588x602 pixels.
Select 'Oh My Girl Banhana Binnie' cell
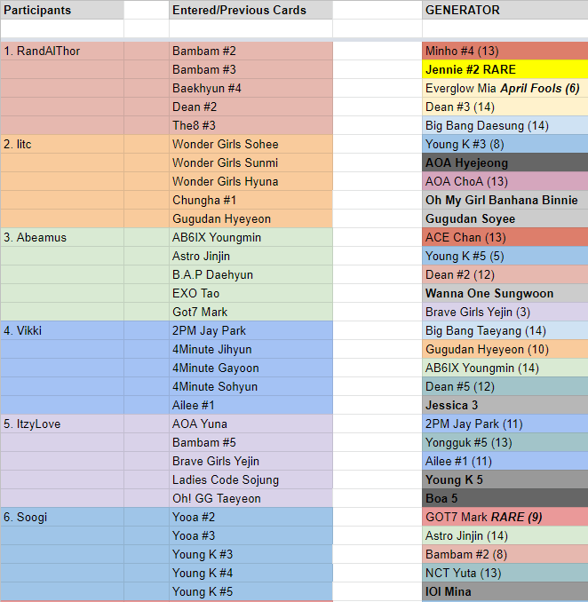505,200
